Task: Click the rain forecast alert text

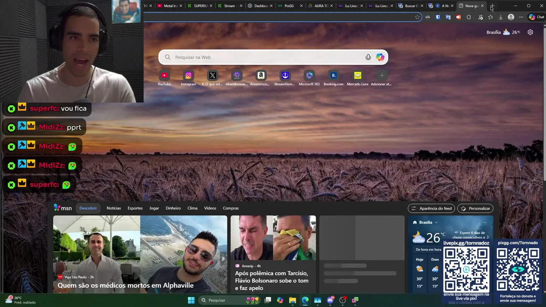Action: click(471, 235)
